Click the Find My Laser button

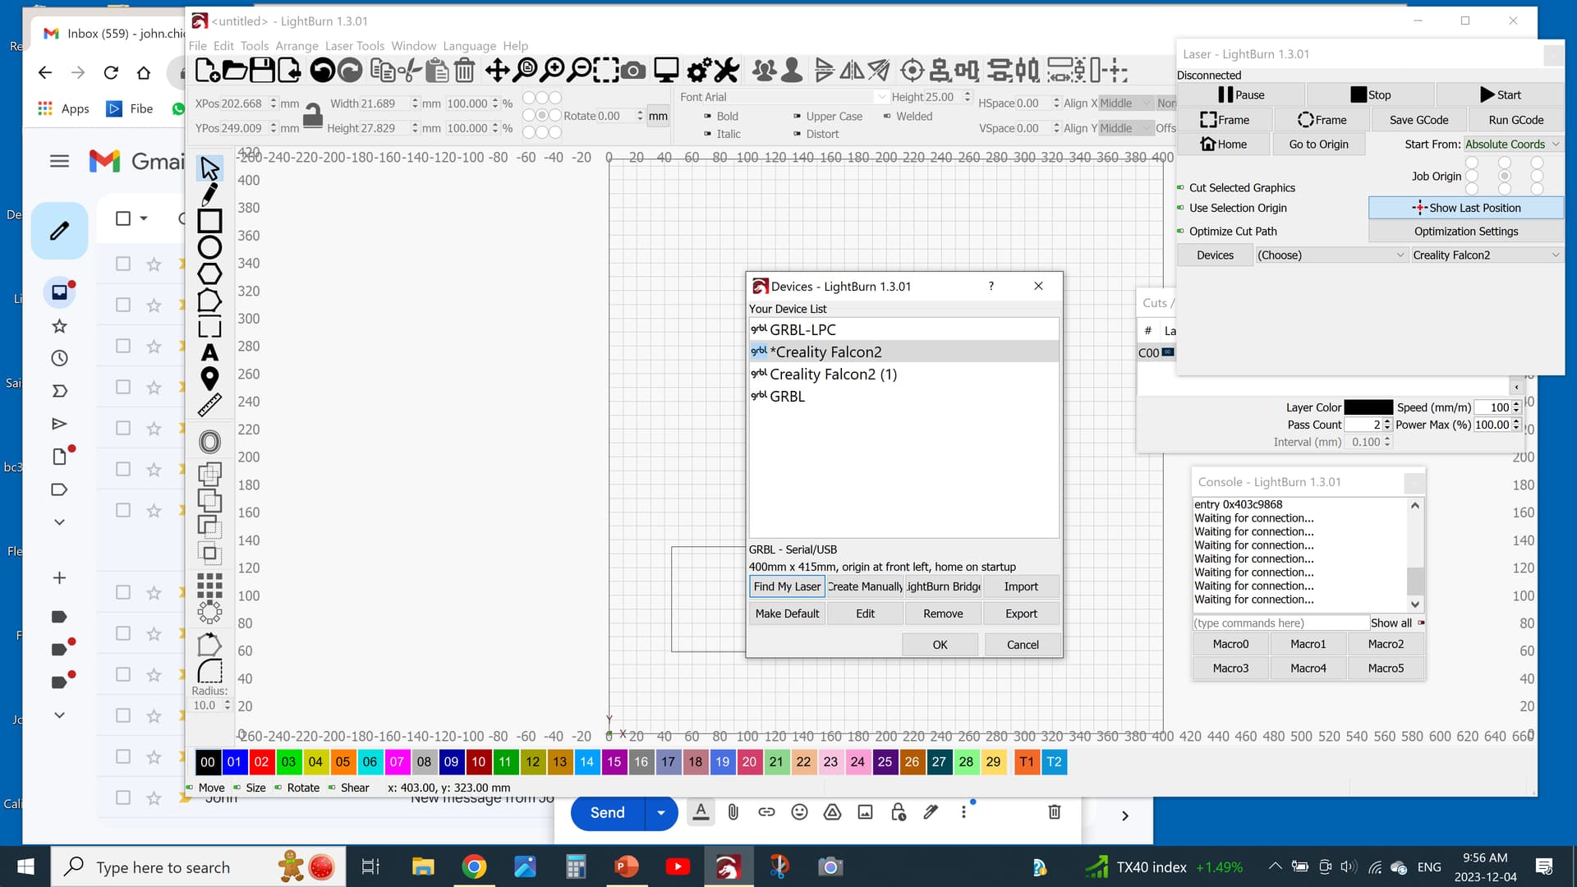(x=786, y=586)
